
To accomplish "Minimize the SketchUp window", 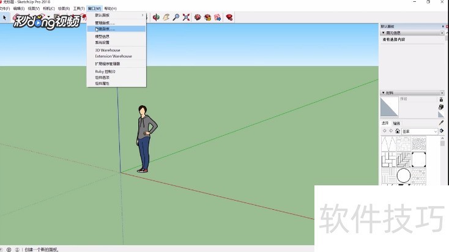I will 414,2.
